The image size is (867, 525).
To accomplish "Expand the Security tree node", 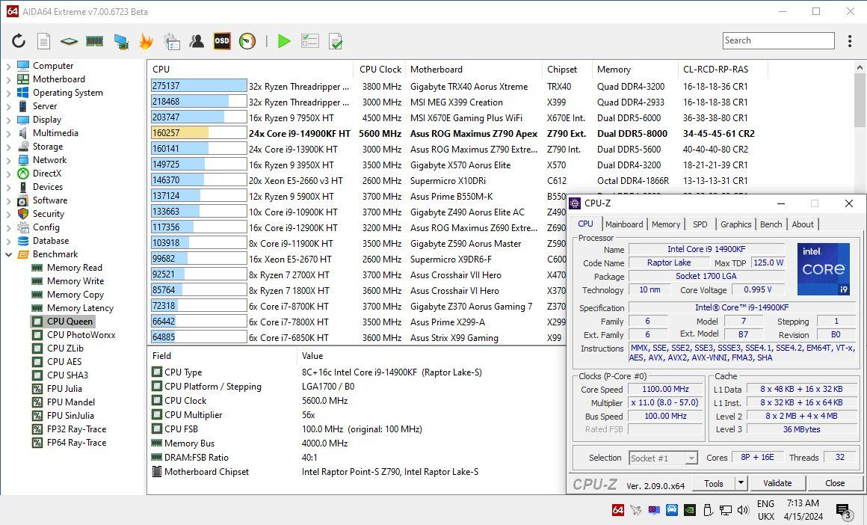I will (x=8, y=214).
